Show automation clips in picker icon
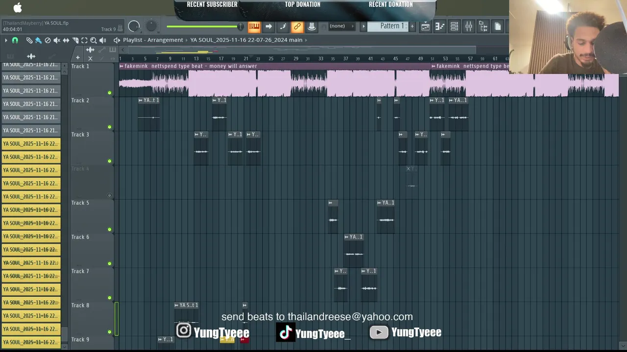The width and height of the screenshot is (627, 352). pos(52,57)
